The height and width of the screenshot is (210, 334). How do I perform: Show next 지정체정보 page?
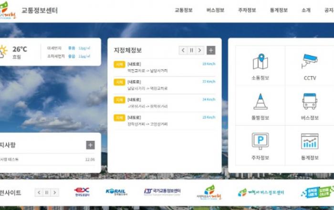(x=200, y=50)
